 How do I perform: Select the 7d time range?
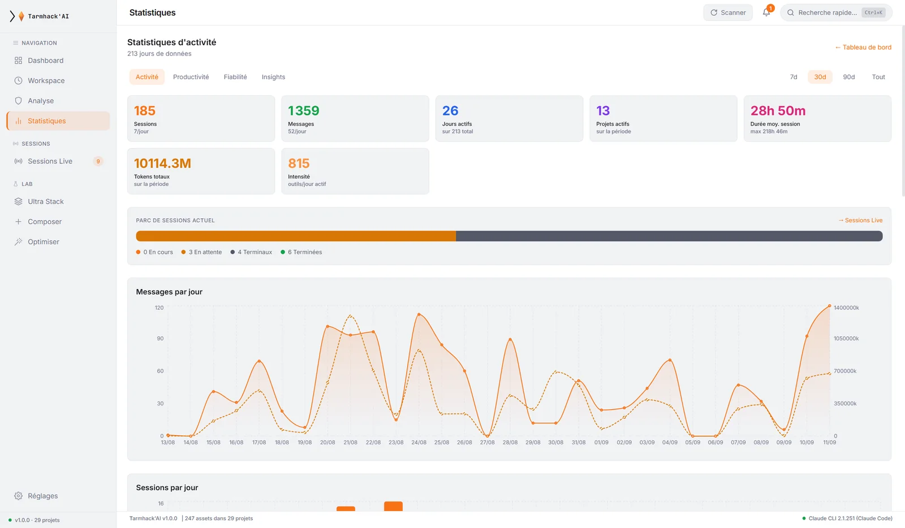click(x=794, y=77)
